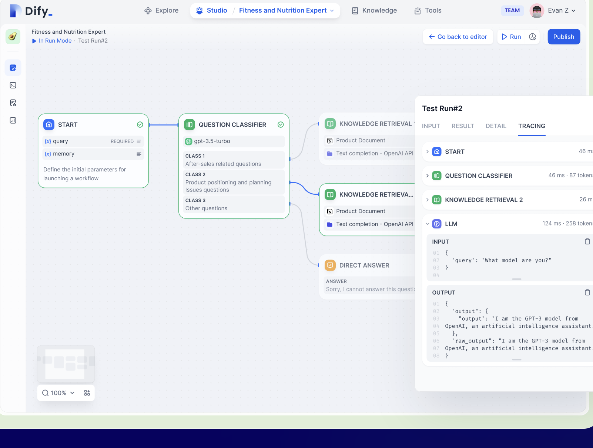
Task: Click Go back to editor
Action: [458, 37]
